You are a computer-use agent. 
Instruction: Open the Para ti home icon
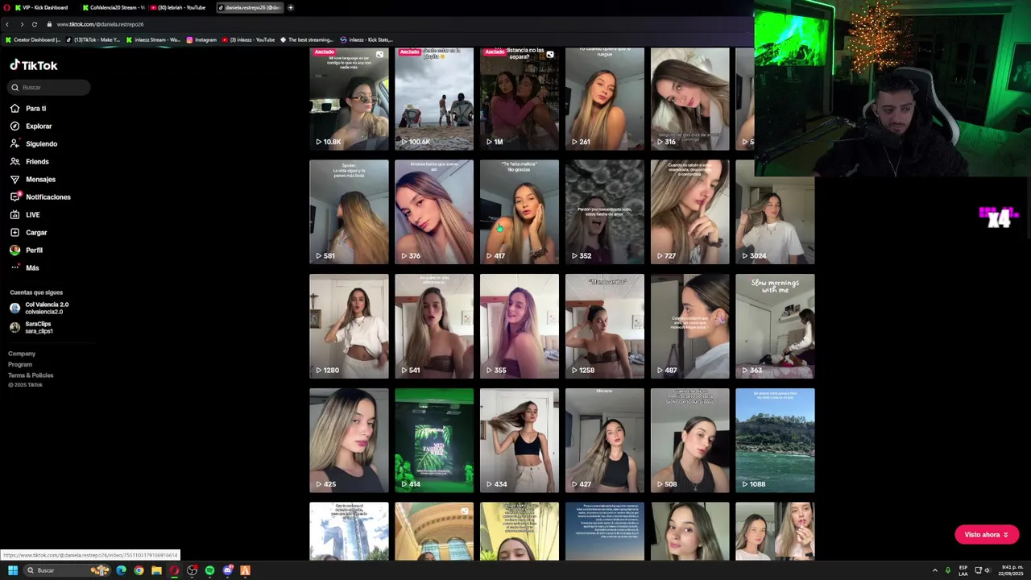point(14,108)
